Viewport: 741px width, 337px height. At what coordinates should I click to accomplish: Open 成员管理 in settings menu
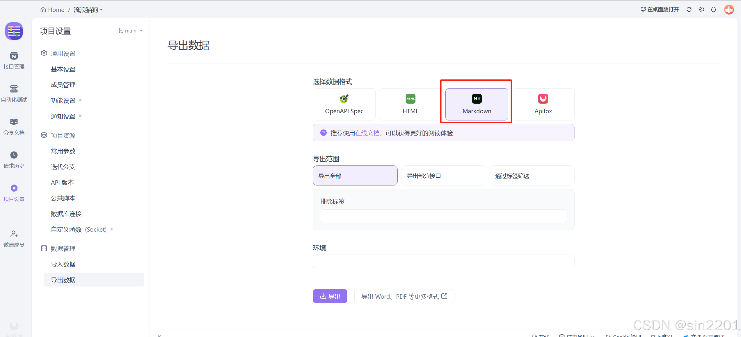pyautogui.click(x=63, y=85)
